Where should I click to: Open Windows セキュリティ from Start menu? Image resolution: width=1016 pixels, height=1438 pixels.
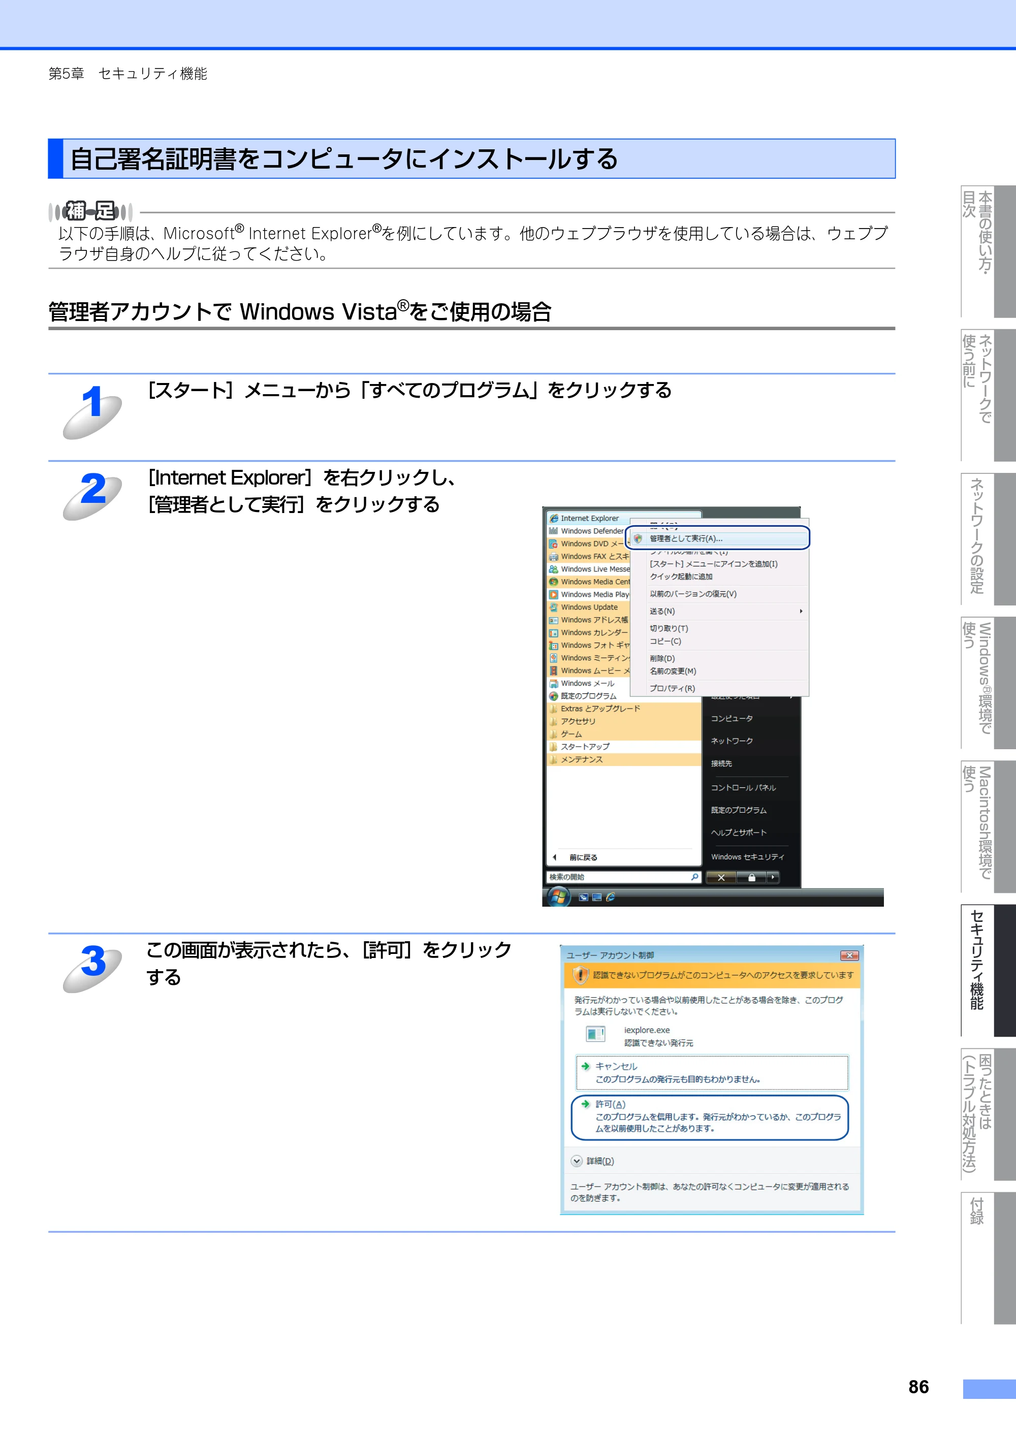(747, 857)
